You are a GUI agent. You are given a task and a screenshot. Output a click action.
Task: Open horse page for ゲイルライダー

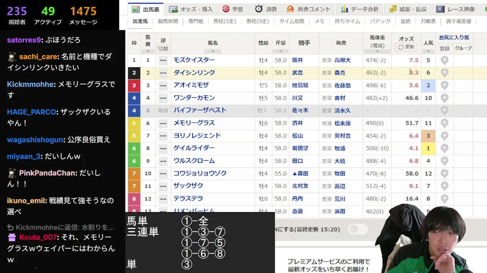[x=194, y=148]
